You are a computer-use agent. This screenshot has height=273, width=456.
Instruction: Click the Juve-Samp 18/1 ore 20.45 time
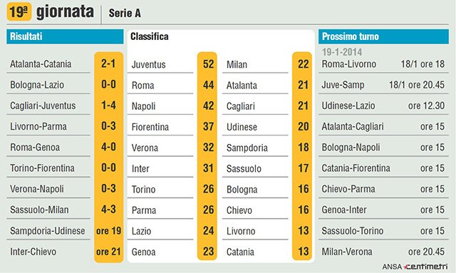pos(417,85)
